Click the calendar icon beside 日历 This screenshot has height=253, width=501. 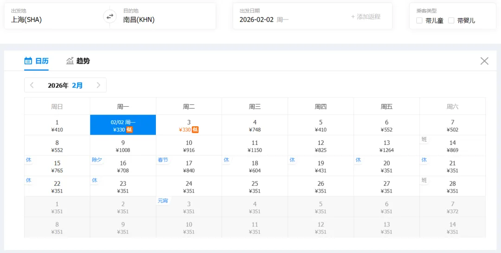pyautogui.click(x=28, y=61)
